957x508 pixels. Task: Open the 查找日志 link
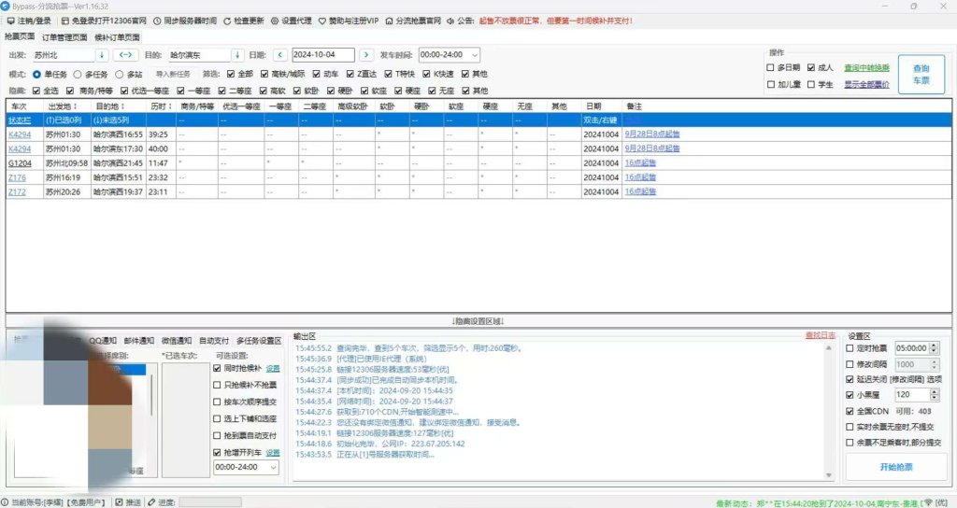click(821, 335)
